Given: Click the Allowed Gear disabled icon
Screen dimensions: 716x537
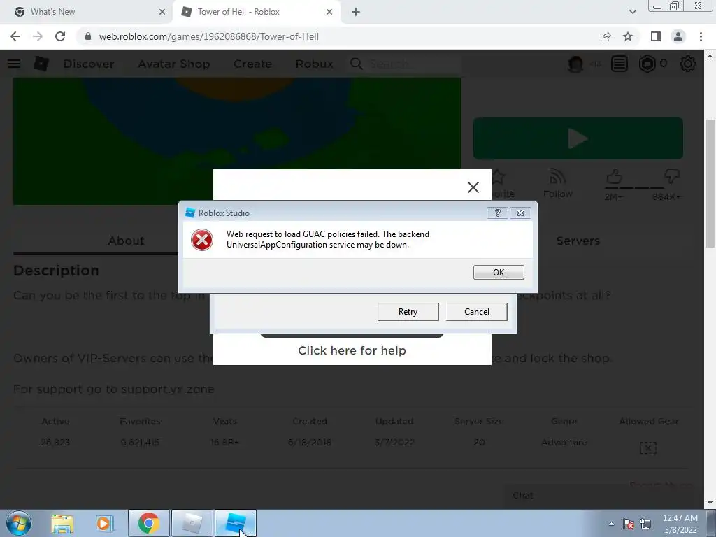Looking at the screenshot, I should [648, 448].
